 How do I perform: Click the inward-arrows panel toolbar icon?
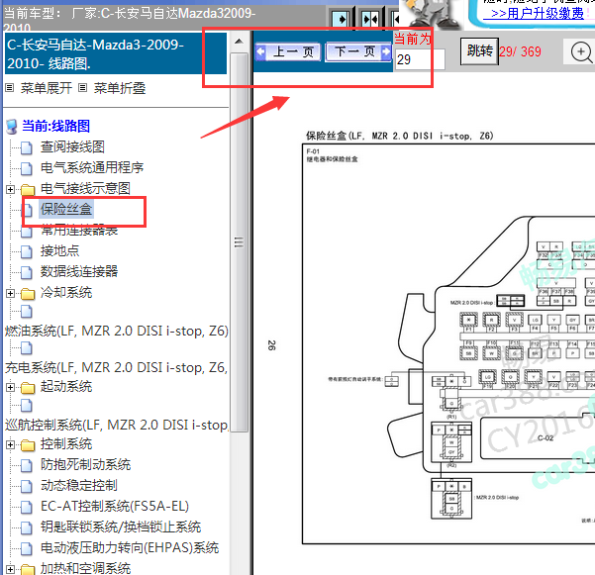click(x=370, y=19)
